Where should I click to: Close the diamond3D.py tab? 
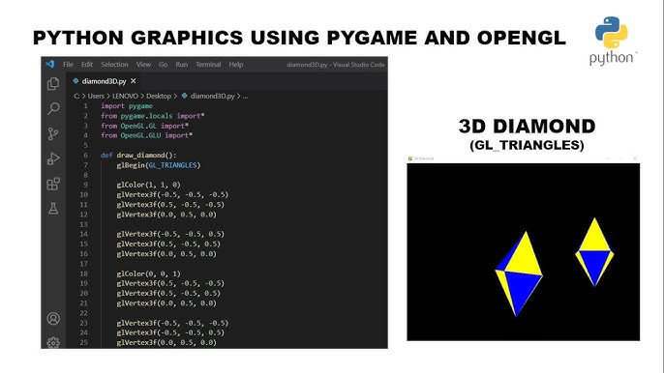pyautogui.click(x=134, y=81)
